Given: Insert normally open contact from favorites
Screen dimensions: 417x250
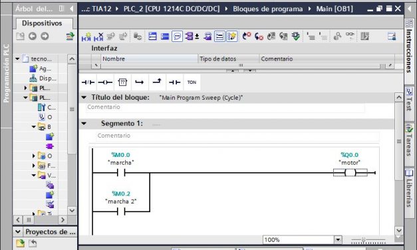Looking at the screenshot, I should pyautogui.click(x=174, y=82).
